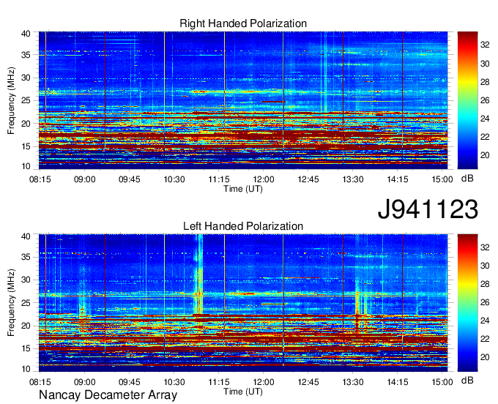Click "09:00" tick under the Right Handed plot
This screenshot has height=404, width=498.
[85, 179]
